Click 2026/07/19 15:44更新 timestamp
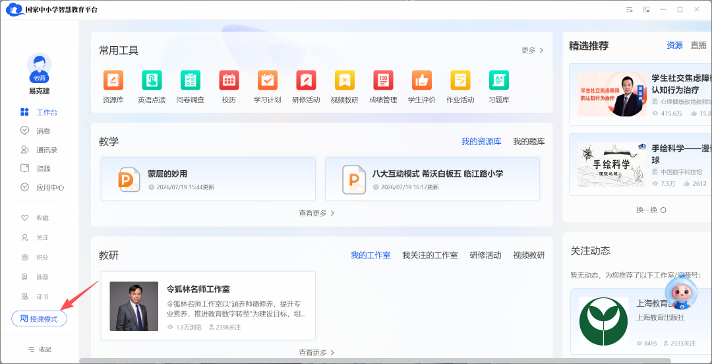The height and width of the screenshot is (364, 712). click(181, 187)
